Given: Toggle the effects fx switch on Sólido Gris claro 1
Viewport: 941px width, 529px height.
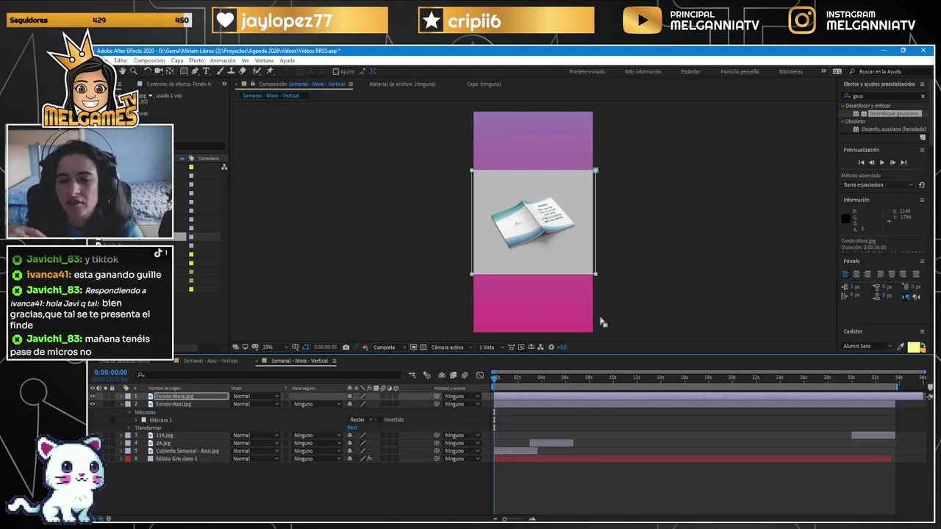Looking at the screenshot, I should (369, 458).
